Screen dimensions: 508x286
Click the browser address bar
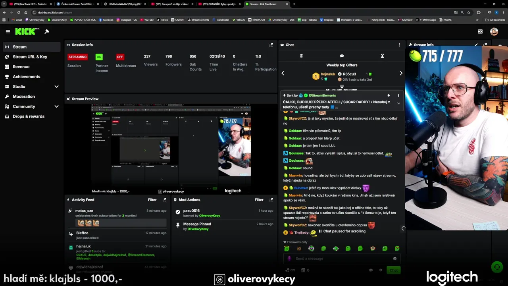click(238, 12)
